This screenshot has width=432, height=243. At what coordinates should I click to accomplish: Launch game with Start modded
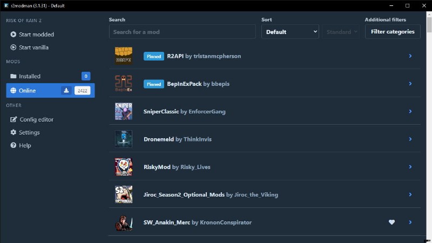(50, 35)
